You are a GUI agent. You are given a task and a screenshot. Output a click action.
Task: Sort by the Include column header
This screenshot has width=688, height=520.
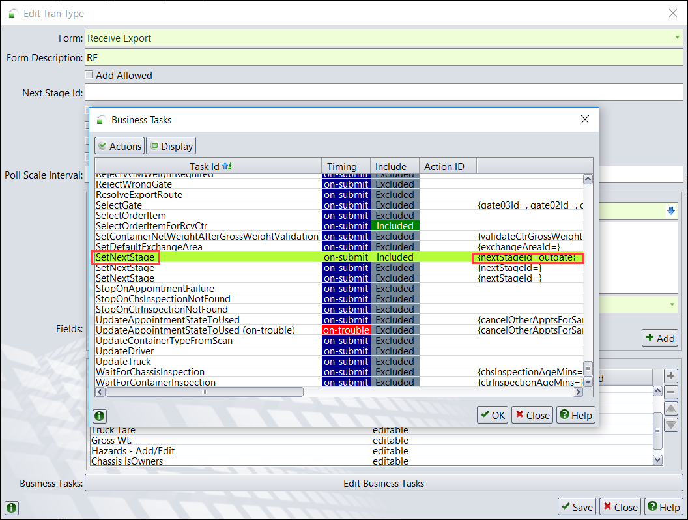pyautogui.click(x=395, y=166)
